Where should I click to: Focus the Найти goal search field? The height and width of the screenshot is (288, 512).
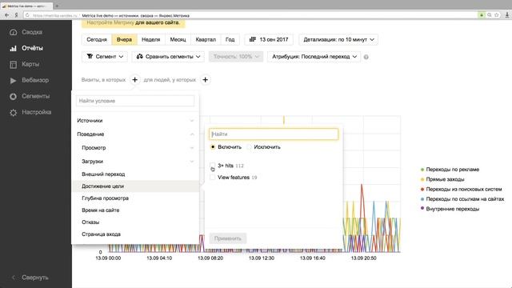274,134
